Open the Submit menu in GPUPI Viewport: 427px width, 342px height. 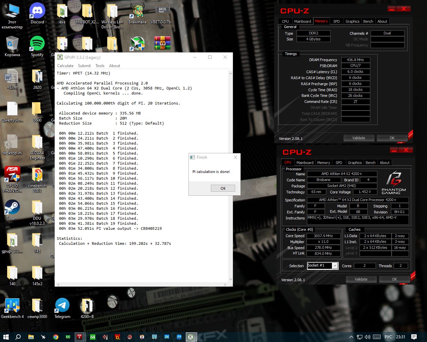point(84,66)
